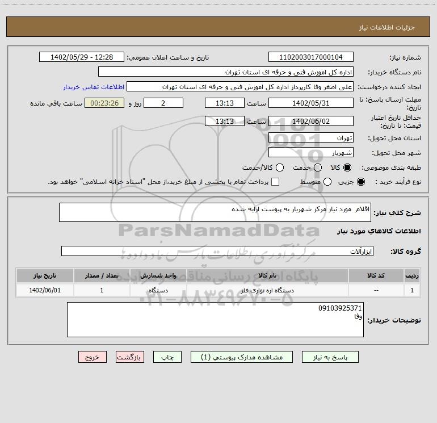Select the خدمت radio button
The height and width of the screenshot is (423, 437).
[318, 167]
